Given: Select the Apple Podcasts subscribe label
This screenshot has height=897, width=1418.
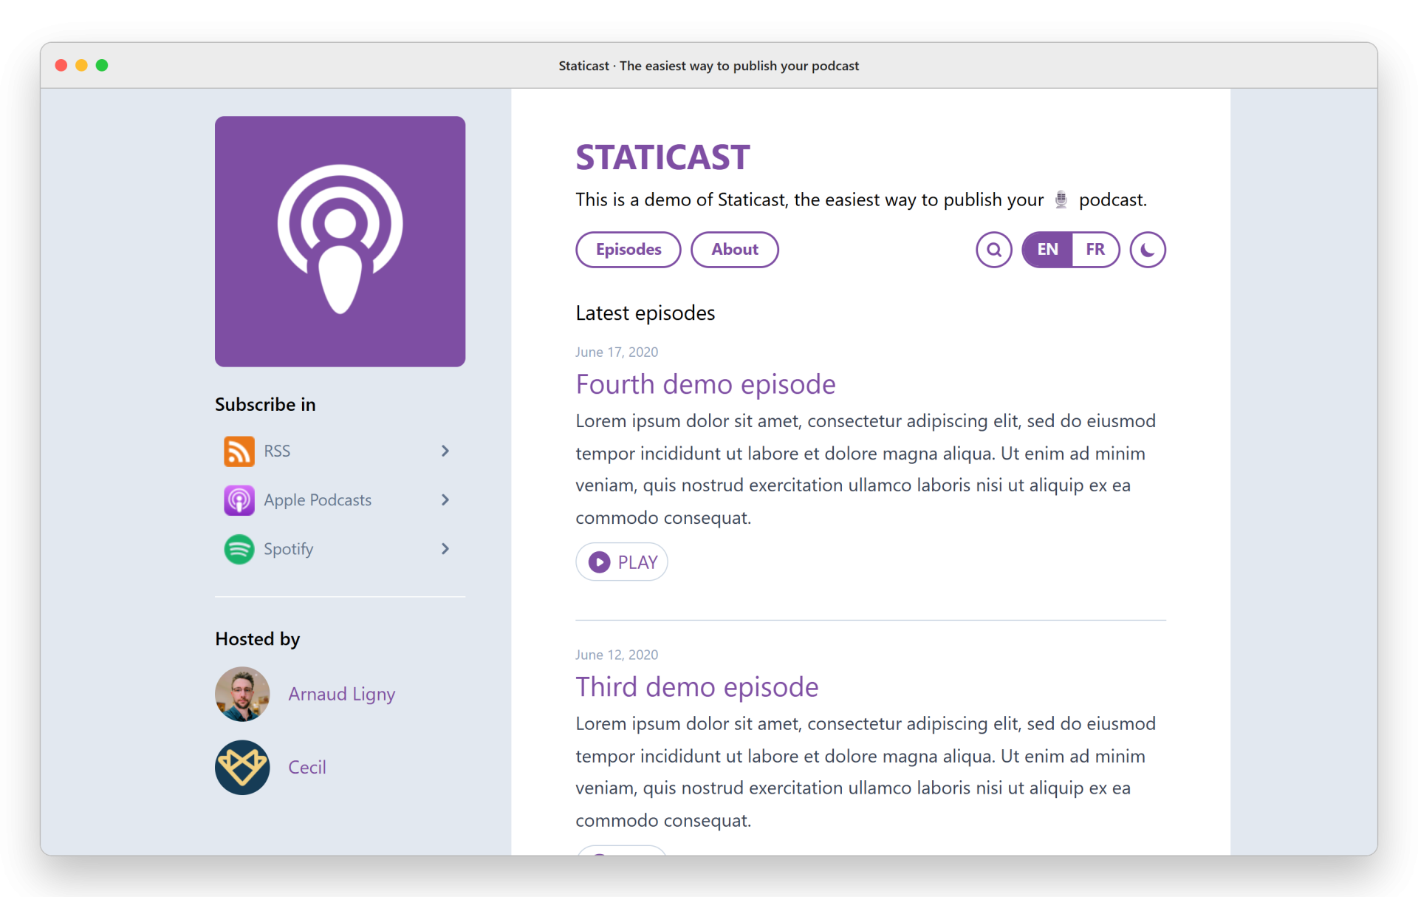Looking at the screenshot, I should [318, 500].
